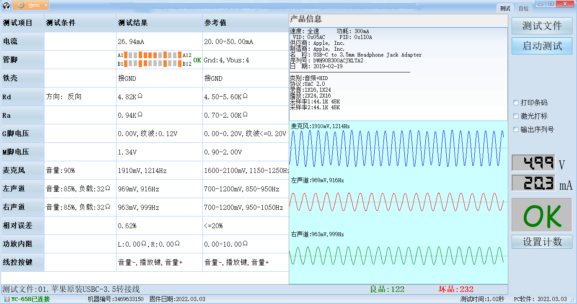Minimize the test application window
The width and height of the screenshot is (577, 304).
click(x=541, y=4)
